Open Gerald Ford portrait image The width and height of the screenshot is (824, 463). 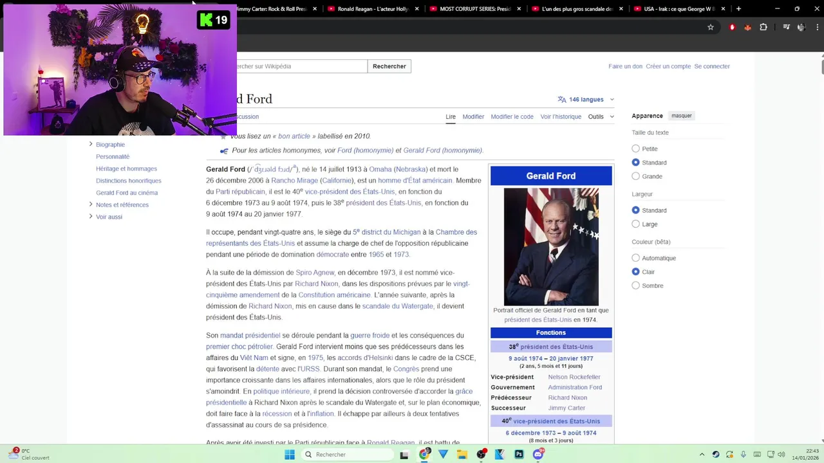point(551,246)
